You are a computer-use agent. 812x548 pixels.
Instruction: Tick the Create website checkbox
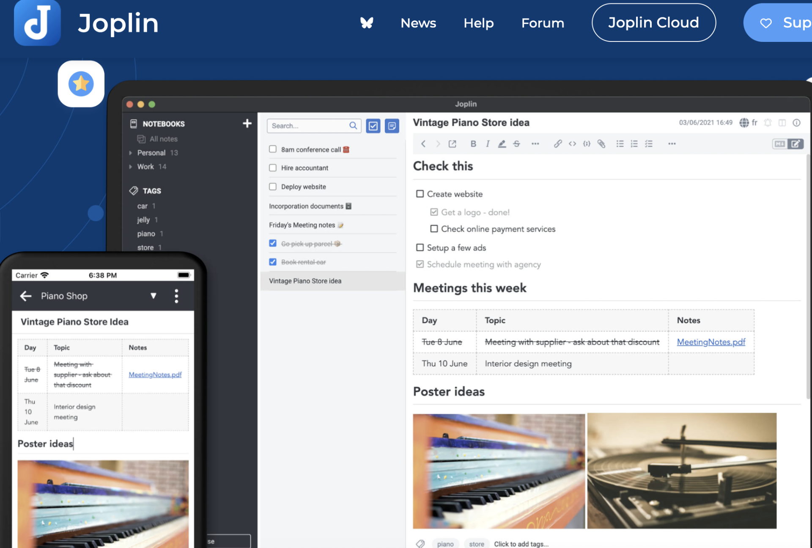pos(420,194)
